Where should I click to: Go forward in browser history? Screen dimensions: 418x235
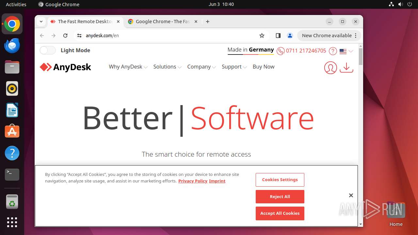54,36
